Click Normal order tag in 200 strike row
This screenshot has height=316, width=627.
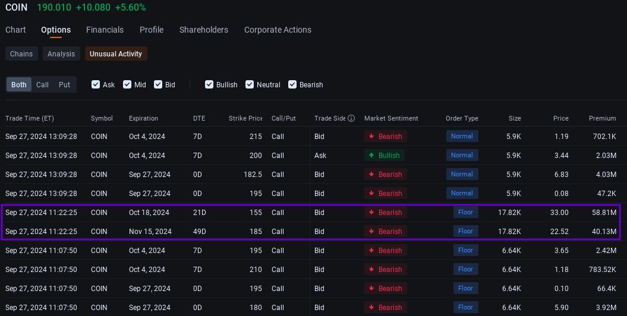(x=462, y=156)
